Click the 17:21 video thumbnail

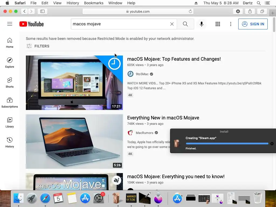coord(74,83)
